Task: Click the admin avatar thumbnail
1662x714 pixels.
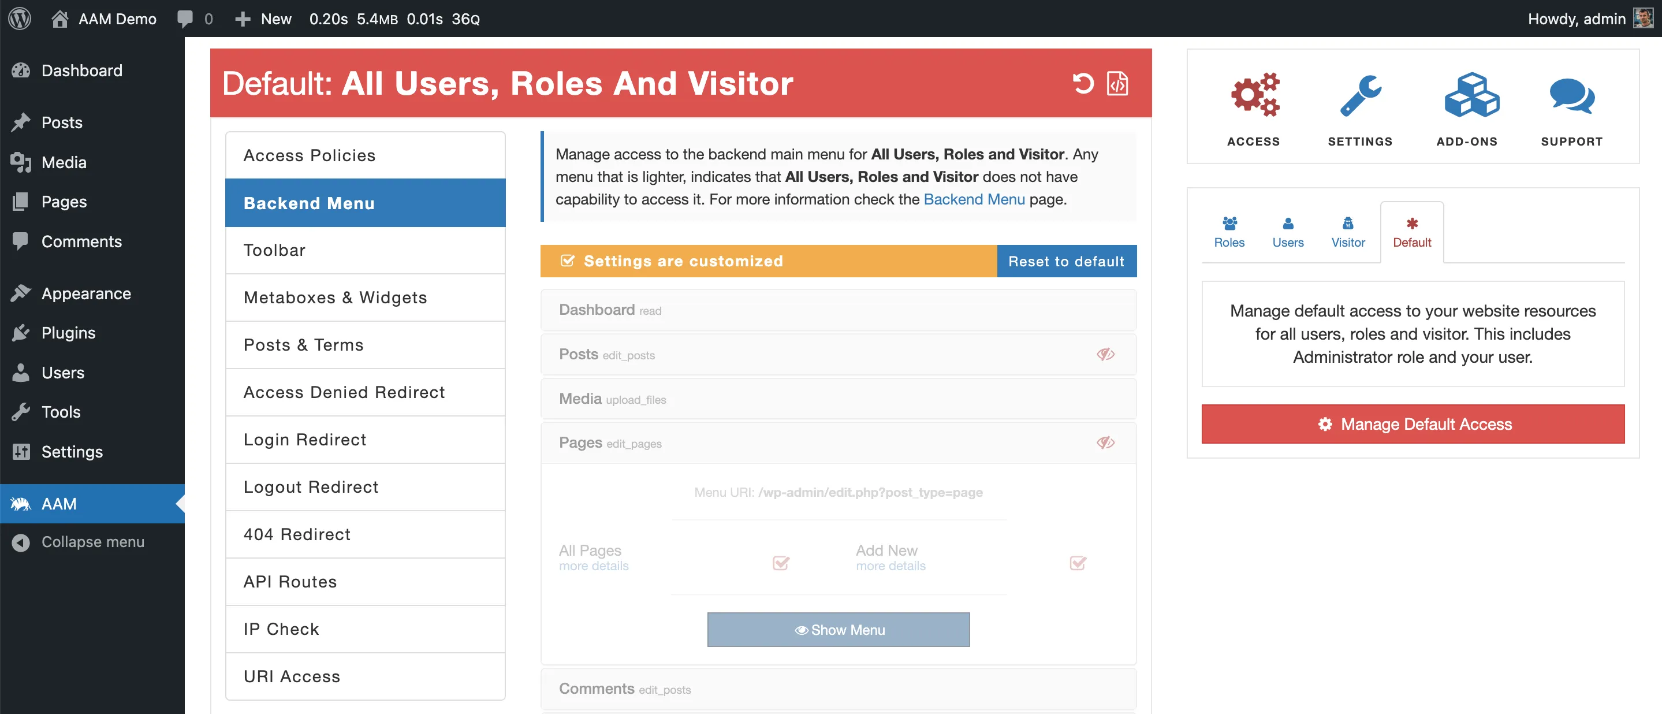Action: [1642, 18]
